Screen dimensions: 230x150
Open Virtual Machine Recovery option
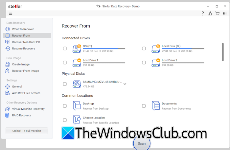27,109
